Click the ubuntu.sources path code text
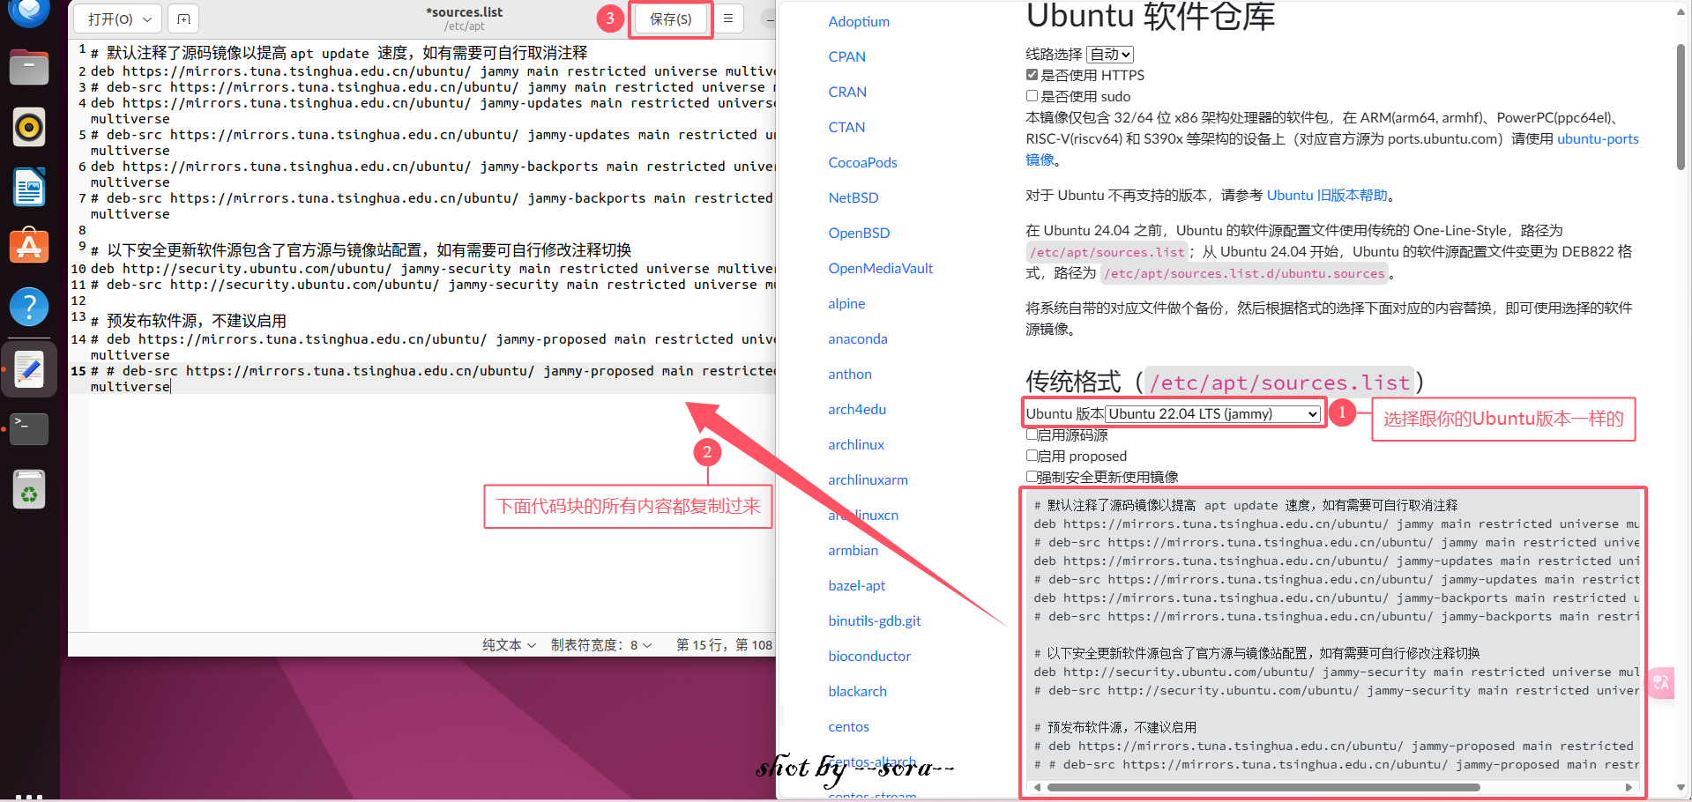This screenshot has width=1692, height=802. [x=1245, y=273]
